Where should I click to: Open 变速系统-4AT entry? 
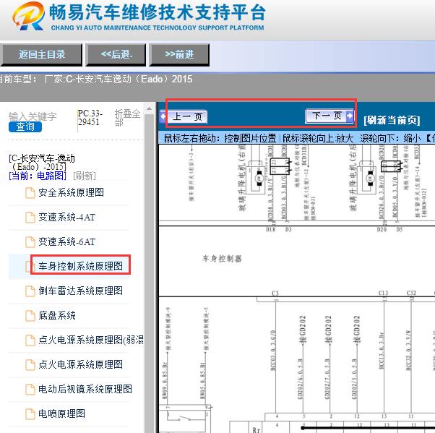coord(67,217)
